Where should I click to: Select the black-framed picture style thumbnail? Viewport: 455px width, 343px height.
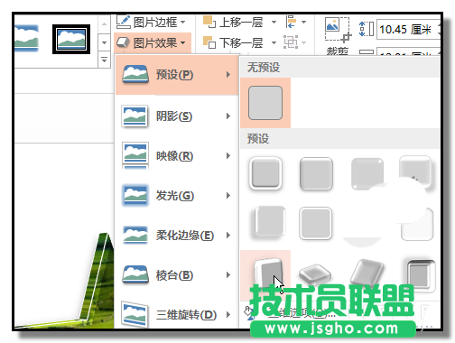pos(71,40)
